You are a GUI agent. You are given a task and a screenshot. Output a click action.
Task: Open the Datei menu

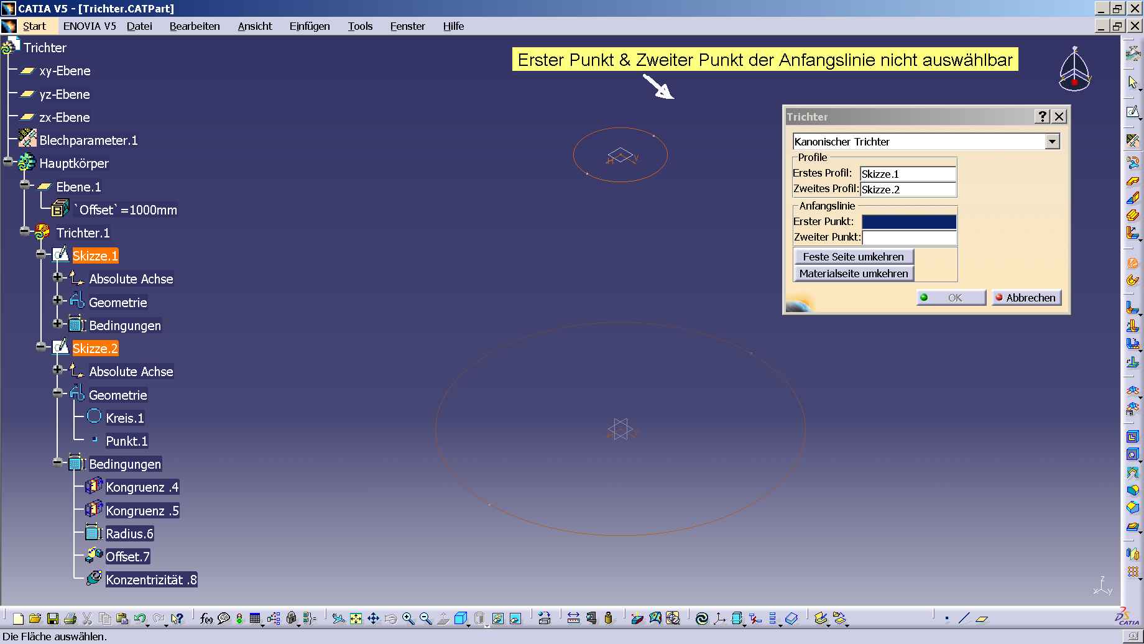pos(139,26)
